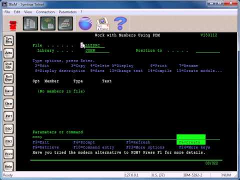
Task: Click the 8=Display description option text
Action: tap(60, 71)
